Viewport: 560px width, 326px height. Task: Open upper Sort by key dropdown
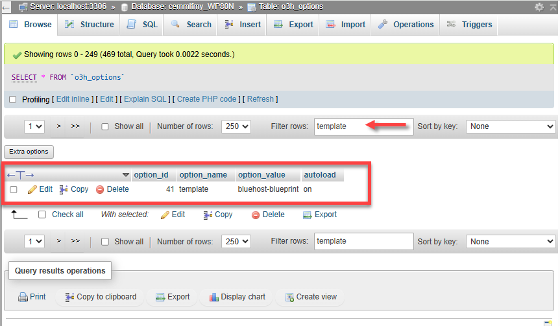click(x=511, y=126)
